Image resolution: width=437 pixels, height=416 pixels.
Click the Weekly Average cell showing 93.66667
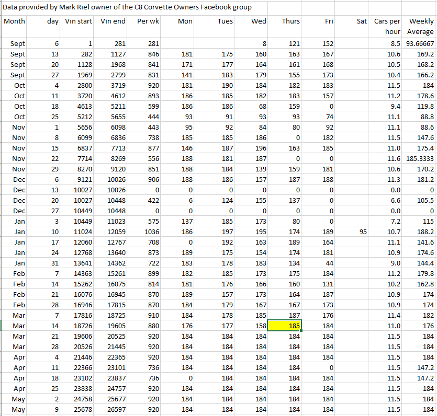(x=420, y=43)
